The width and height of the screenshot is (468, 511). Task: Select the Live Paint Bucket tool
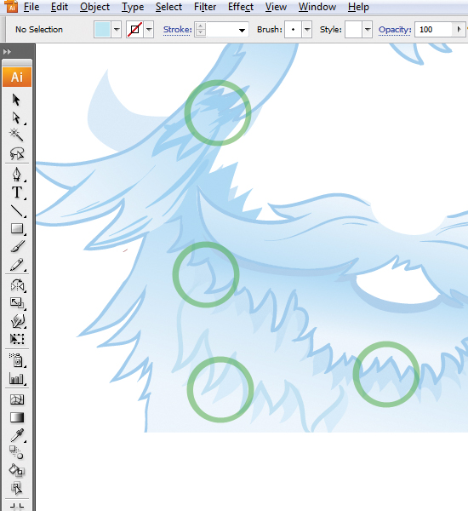click(x=17, y=470)
